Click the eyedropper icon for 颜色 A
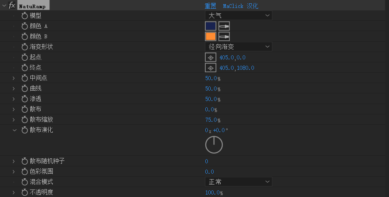 click(224, 26)
